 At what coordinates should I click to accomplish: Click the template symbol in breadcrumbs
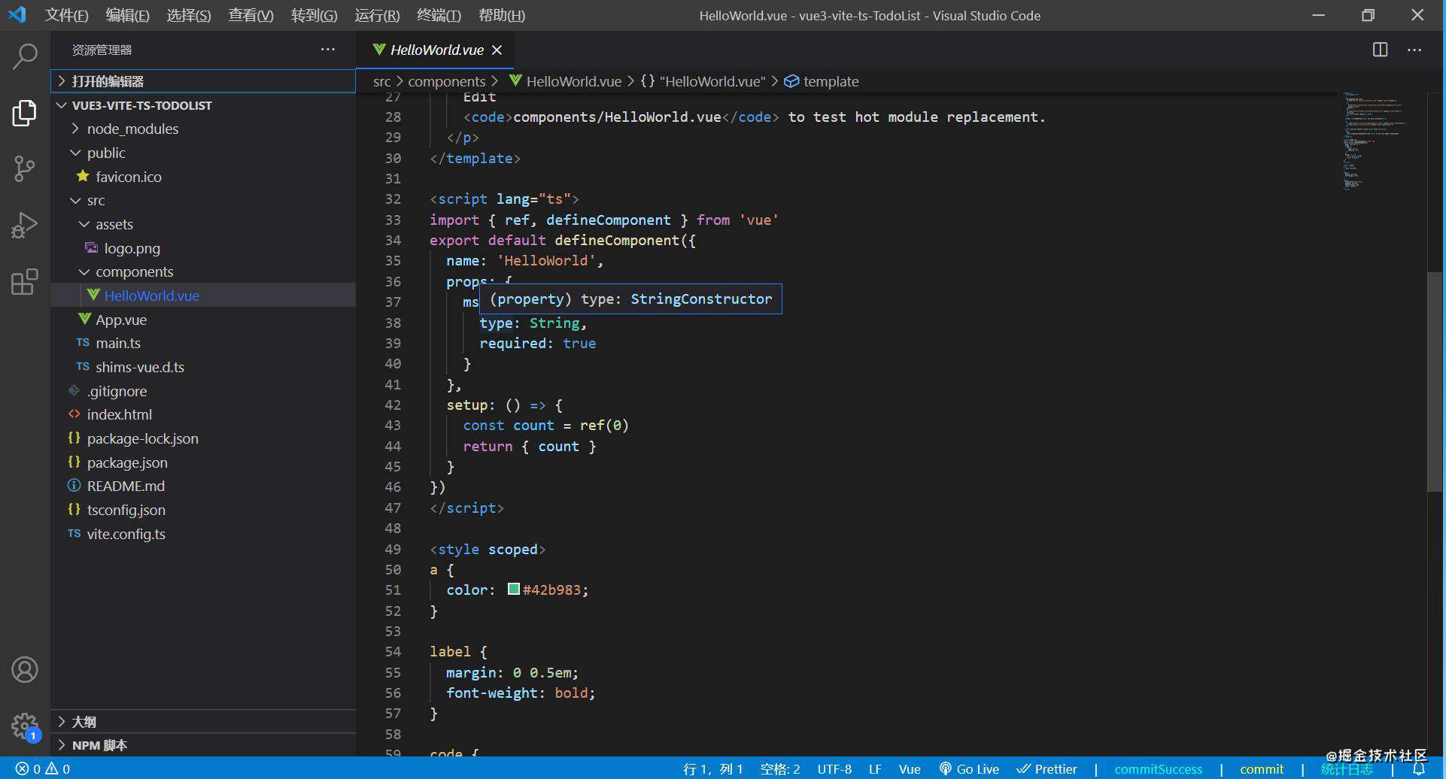point(821,81)
